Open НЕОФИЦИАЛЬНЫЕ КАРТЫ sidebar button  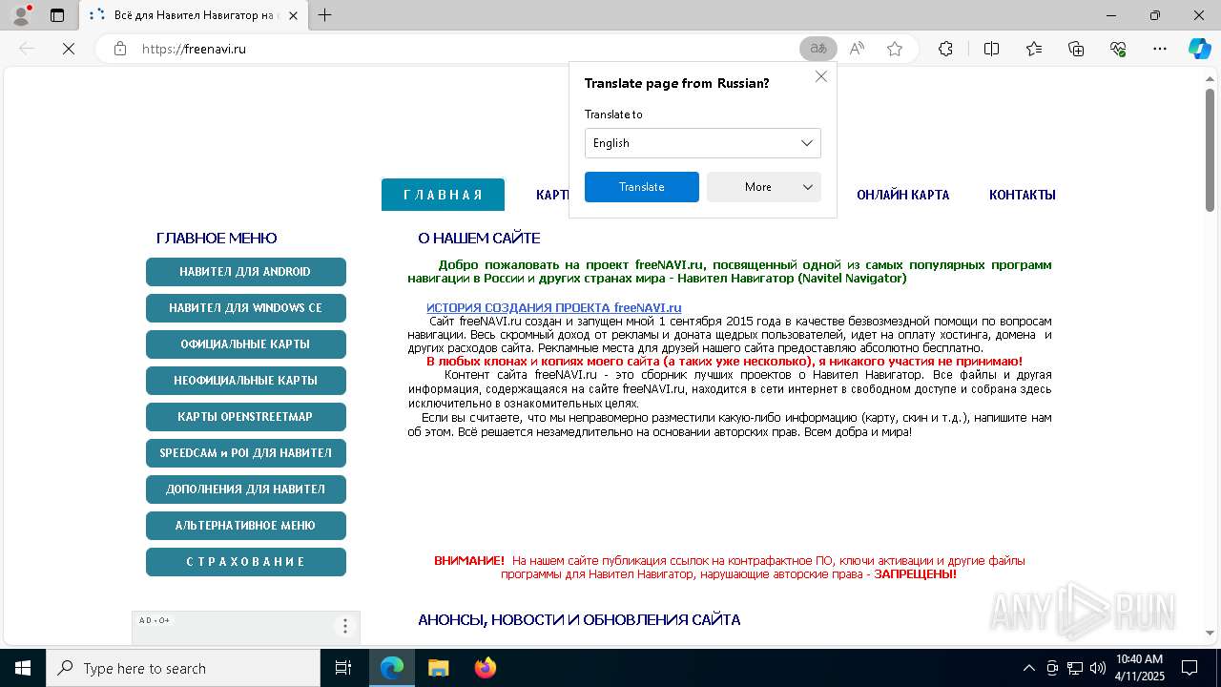click(x=246, y=381)
